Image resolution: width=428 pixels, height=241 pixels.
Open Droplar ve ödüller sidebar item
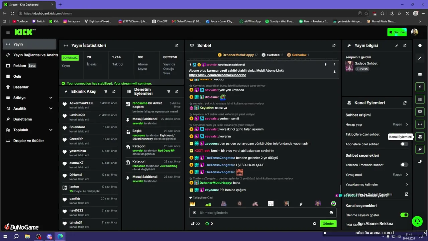(29, 141)
